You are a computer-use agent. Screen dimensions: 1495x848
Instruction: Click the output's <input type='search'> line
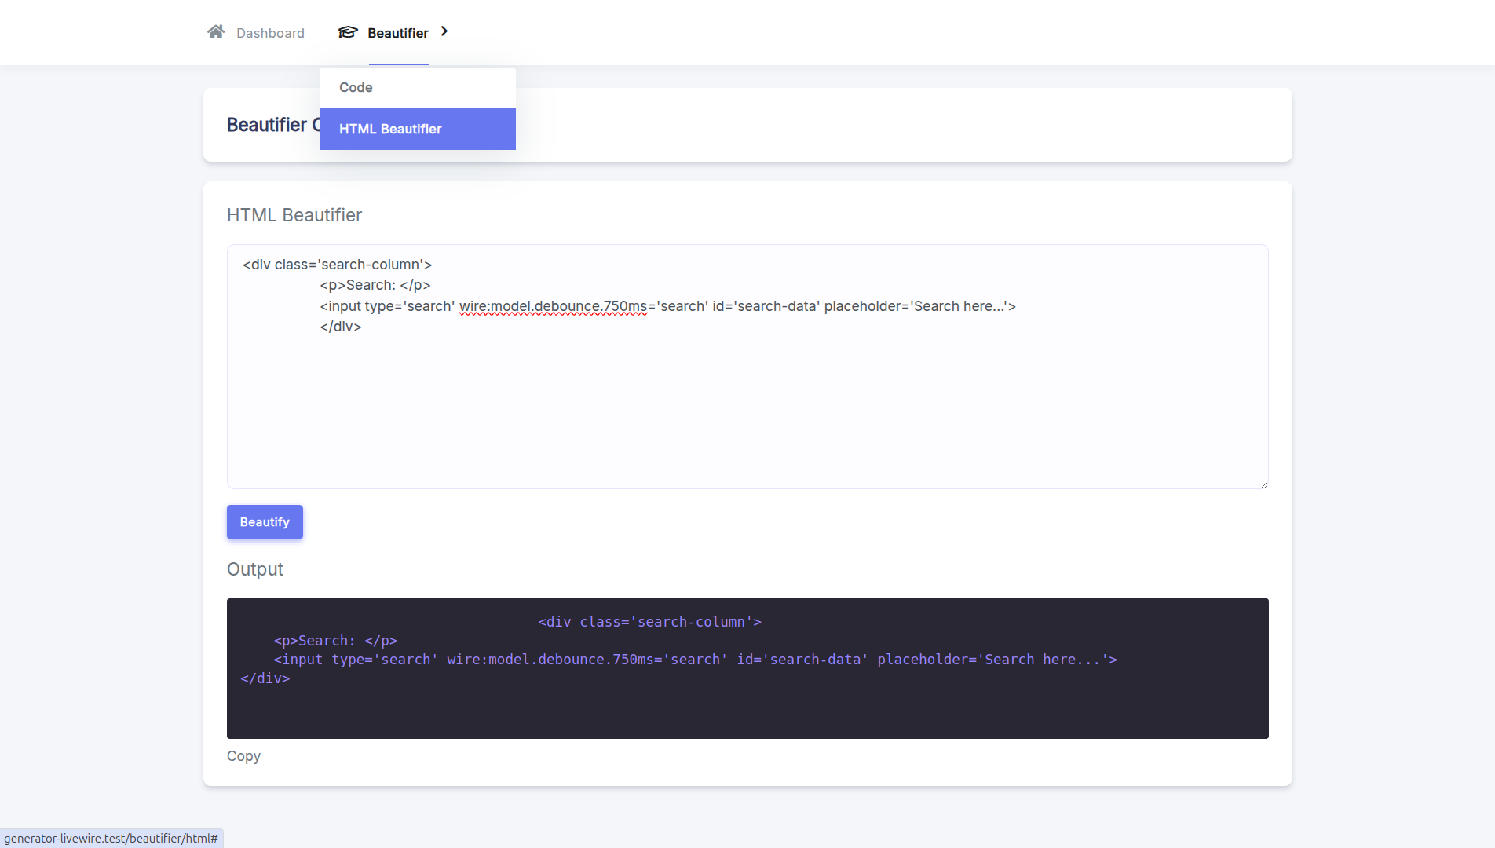694,660
